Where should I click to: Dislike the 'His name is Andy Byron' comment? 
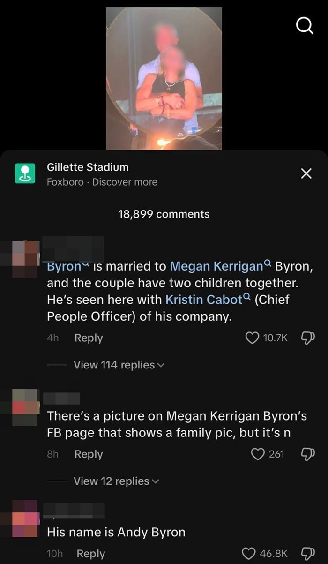[x=308, y=554]
